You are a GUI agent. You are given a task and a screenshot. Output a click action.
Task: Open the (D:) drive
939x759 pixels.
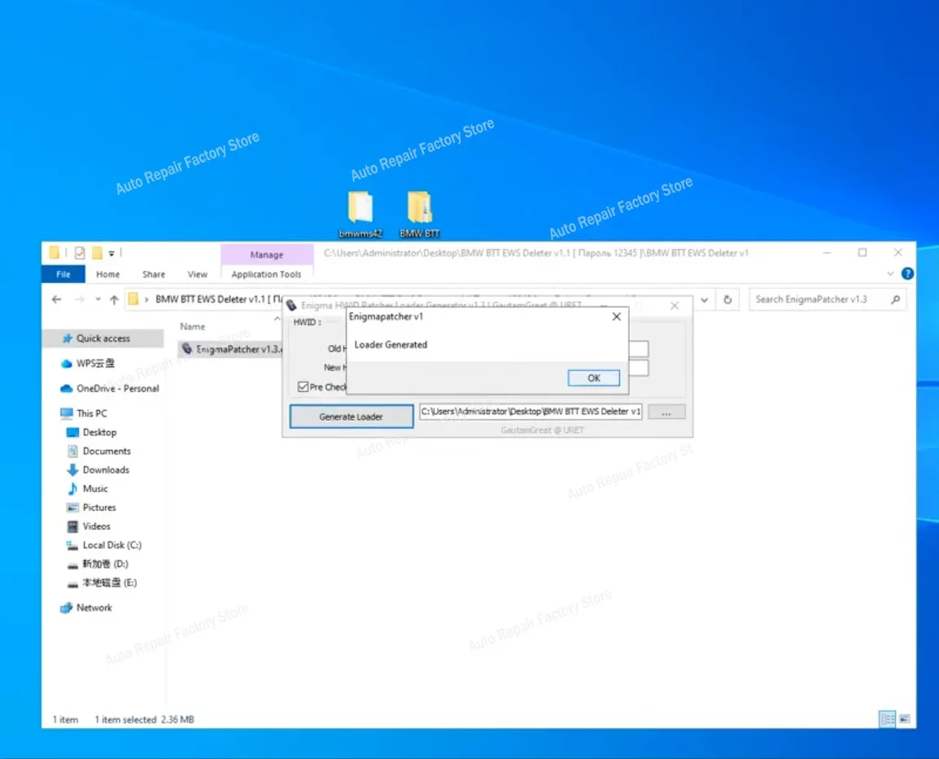105,564
